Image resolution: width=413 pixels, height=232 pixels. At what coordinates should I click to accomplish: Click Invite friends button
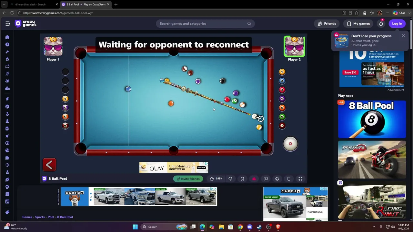(188, 179)
